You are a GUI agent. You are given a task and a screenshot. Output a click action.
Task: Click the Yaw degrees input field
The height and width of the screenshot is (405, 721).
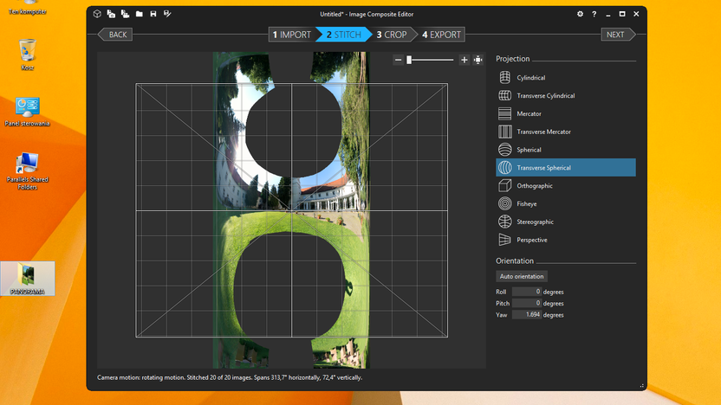coord(527,314)
